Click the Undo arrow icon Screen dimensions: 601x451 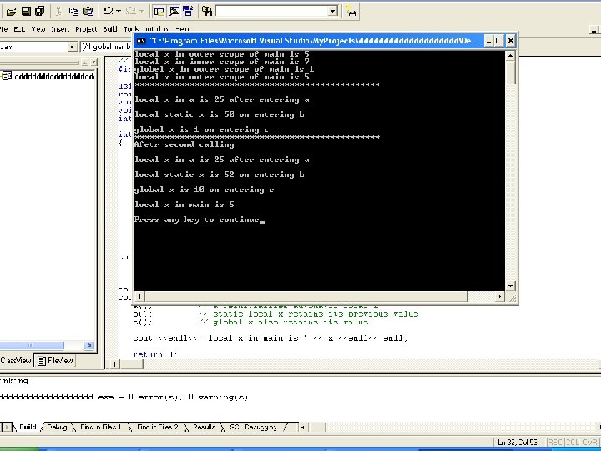(x=108, y=12)
